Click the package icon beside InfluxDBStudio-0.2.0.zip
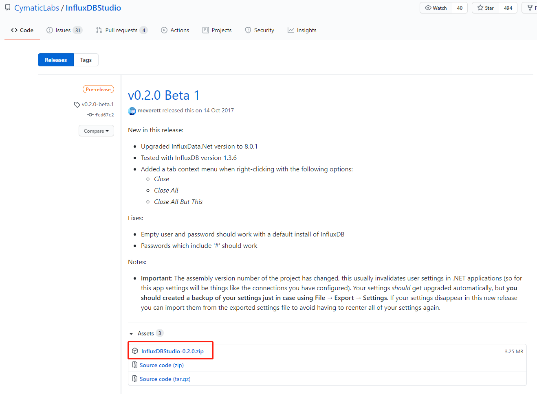This screenshot has height=394, width=537. point(135,351)
